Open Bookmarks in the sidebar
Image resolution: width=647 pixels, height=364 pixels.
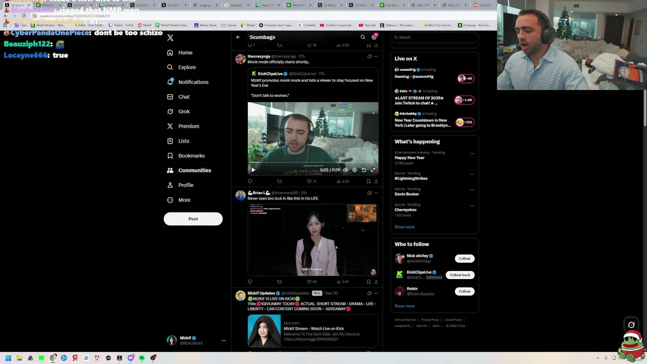[186, 156]
